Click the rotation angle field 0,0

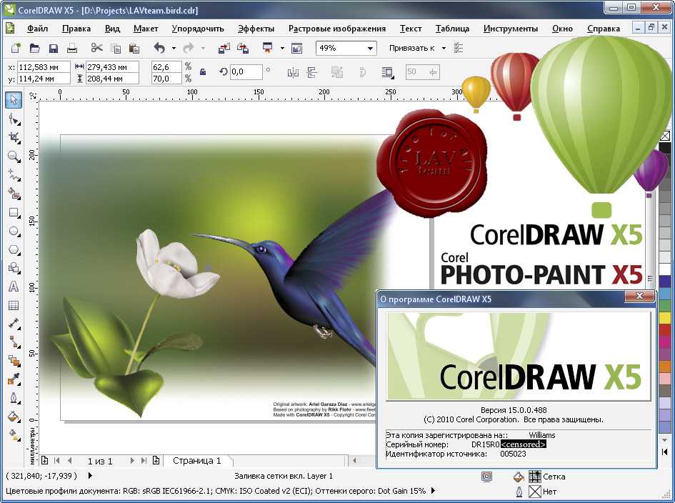tap(246, 72)
